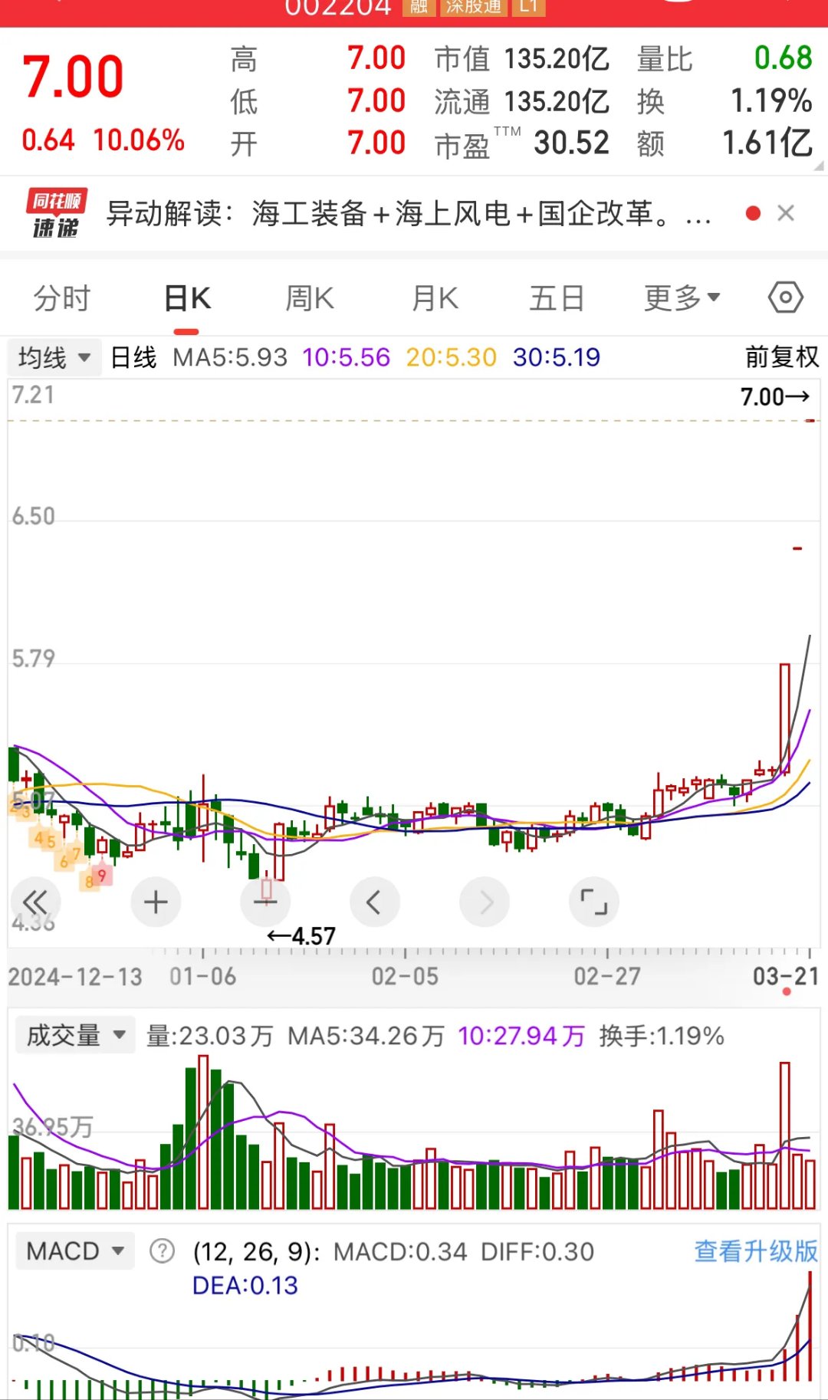Change 前复权 adjustment mode
Screen dimensions: 828x1400
point(782,357)
